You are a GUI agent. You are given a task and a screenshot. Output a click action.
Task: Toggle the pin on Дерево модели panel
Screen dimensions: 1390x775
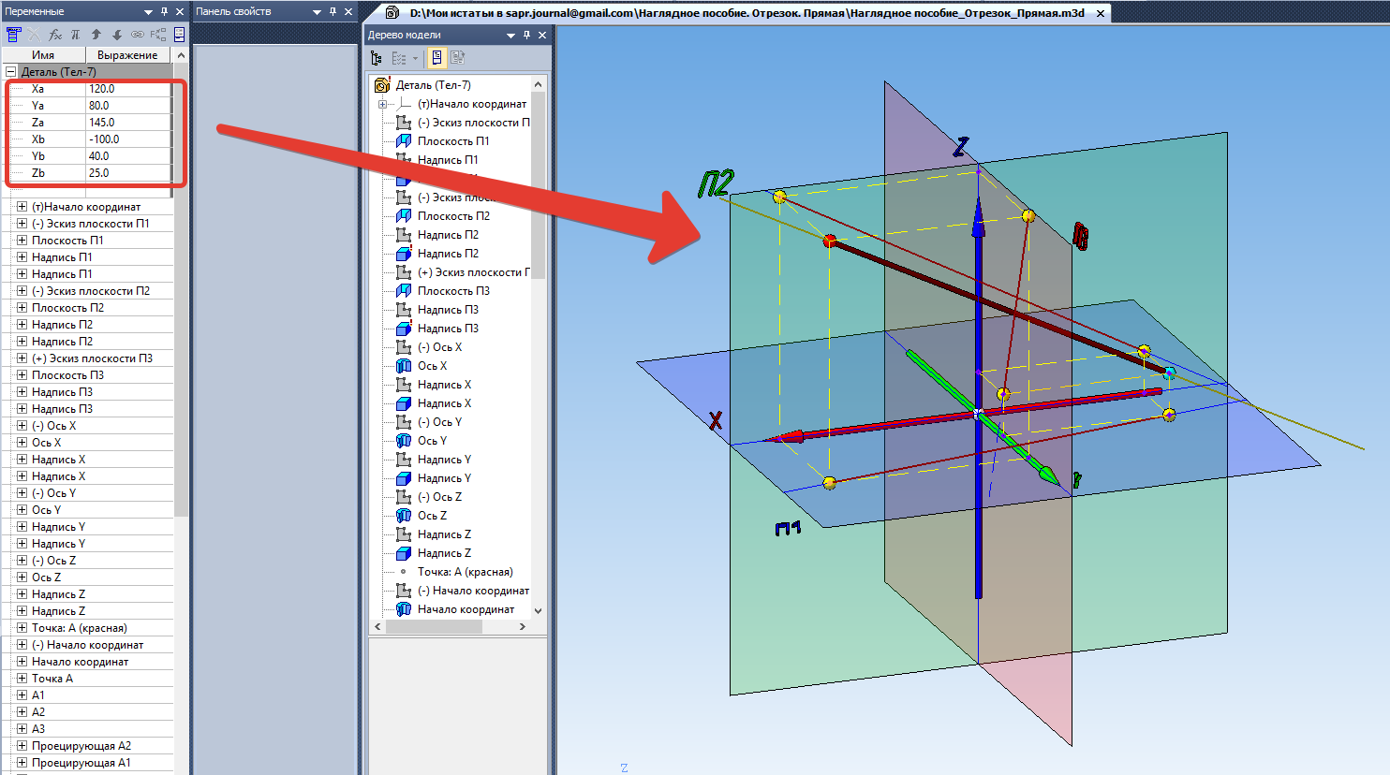tap(526, 35)
